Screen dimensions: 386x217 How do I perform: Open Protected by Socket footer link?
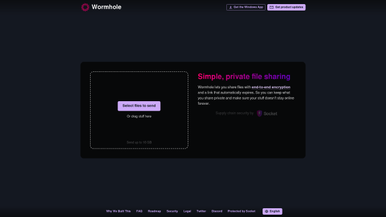pyautogui.click(x=241, y=211)
